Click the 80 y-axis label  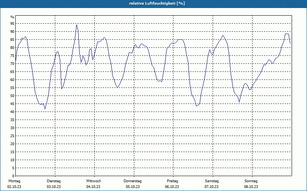tap(12, 47)
